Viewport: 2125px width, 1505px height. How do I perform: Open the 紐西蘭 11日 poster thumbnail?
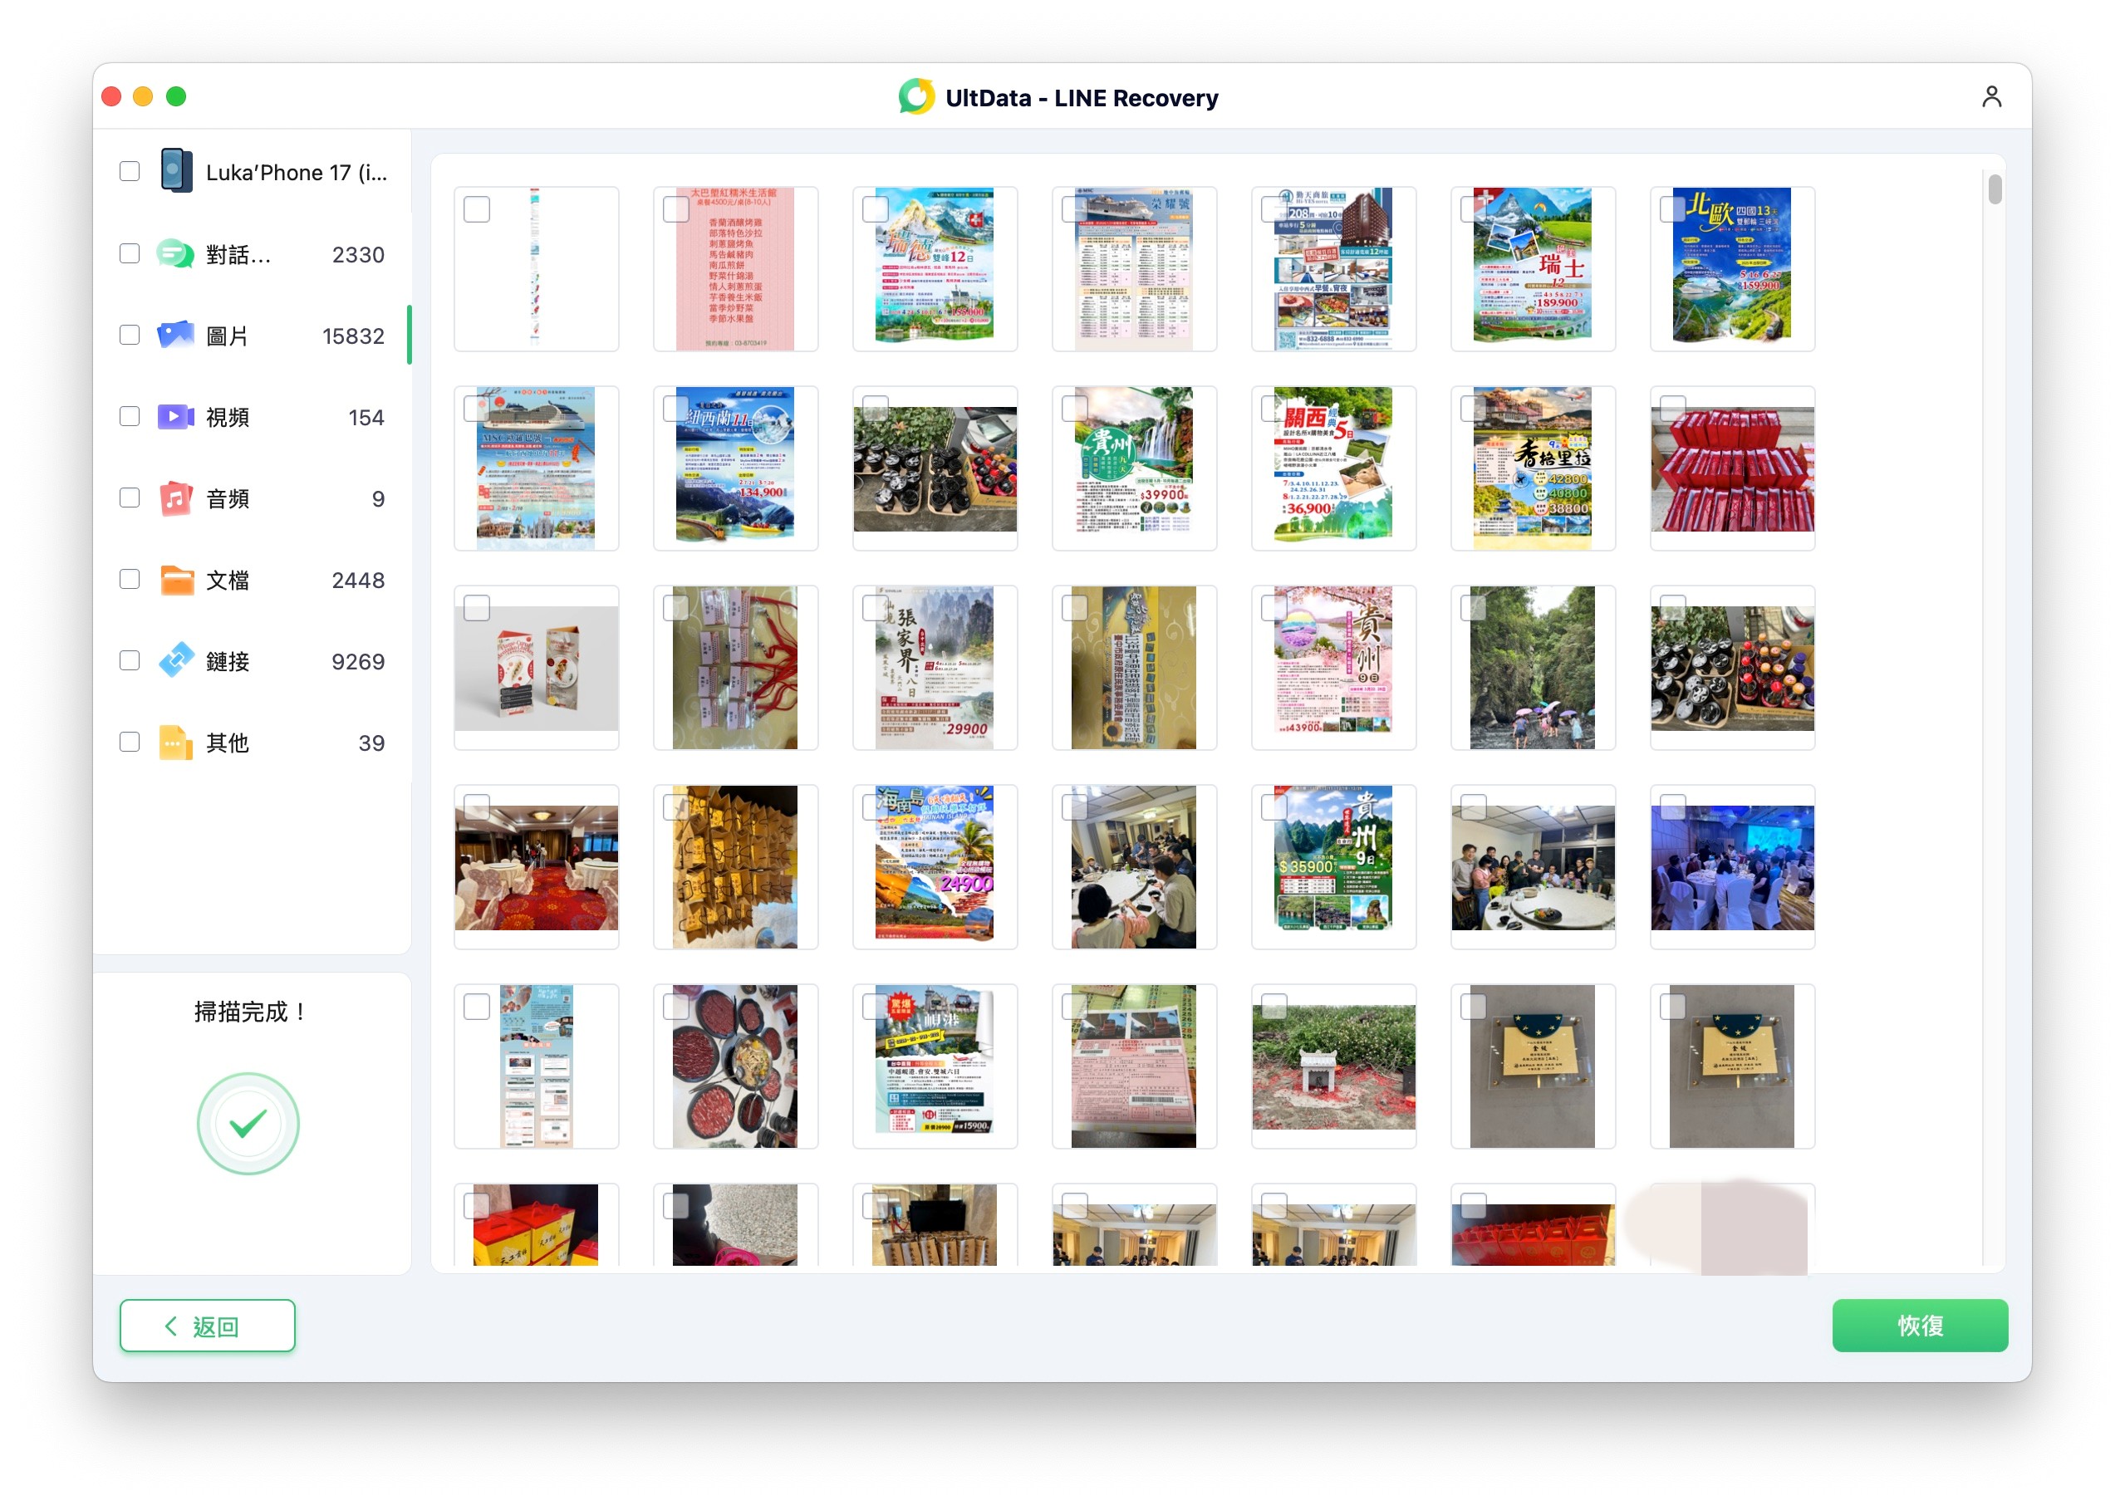point(735,467)
